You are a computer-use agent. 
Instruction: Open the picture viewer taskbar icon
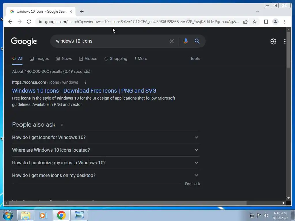click(79, 215)
